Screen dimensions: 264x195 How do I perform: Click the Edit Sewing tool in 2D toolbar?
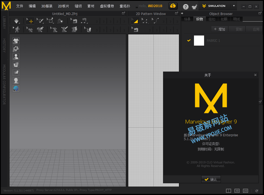[135, 29]
